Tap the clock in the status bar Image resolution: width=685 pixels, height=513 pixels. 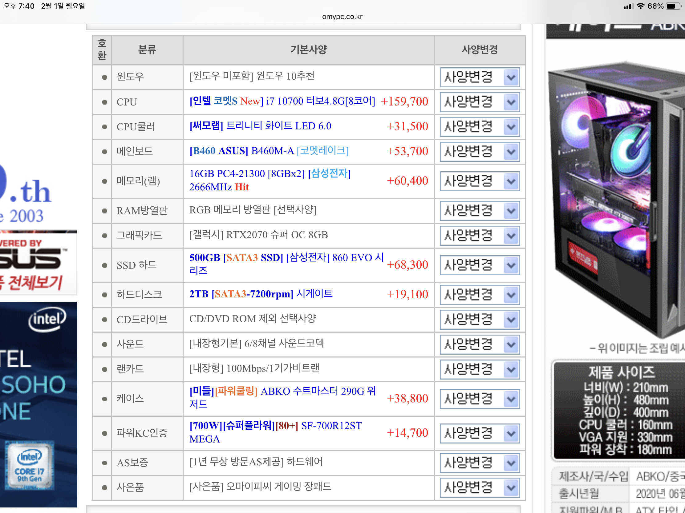coord(19,6)
